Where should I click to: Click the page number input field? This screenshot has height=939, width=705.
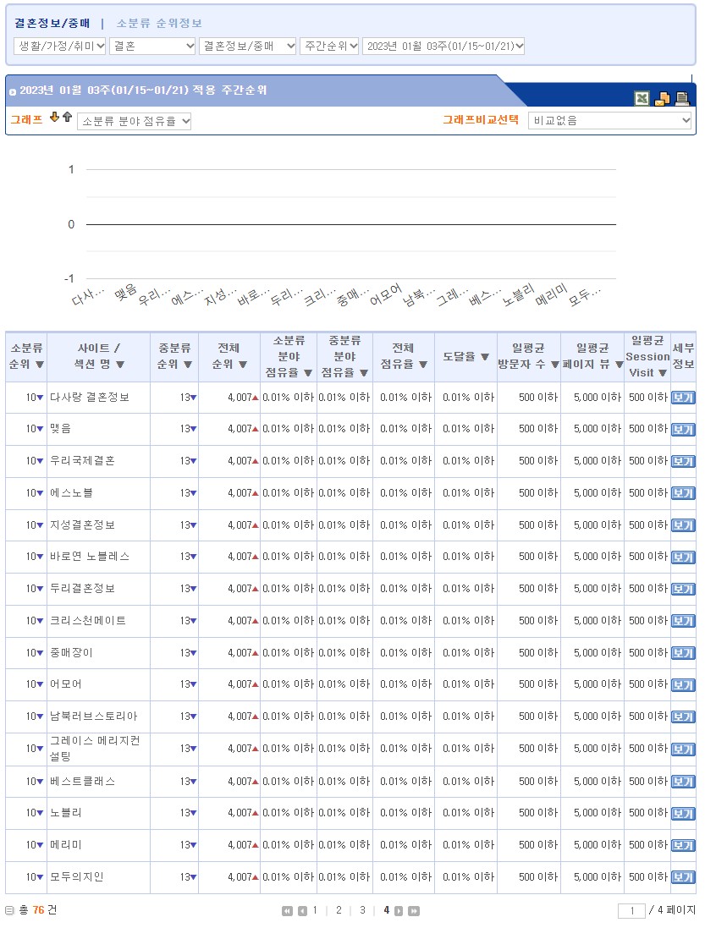point(631,911)
